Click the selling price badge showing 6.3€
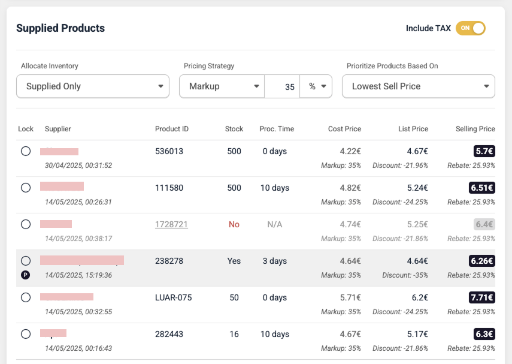The width and height of the screenshot is (512, 364). [486, 334]
